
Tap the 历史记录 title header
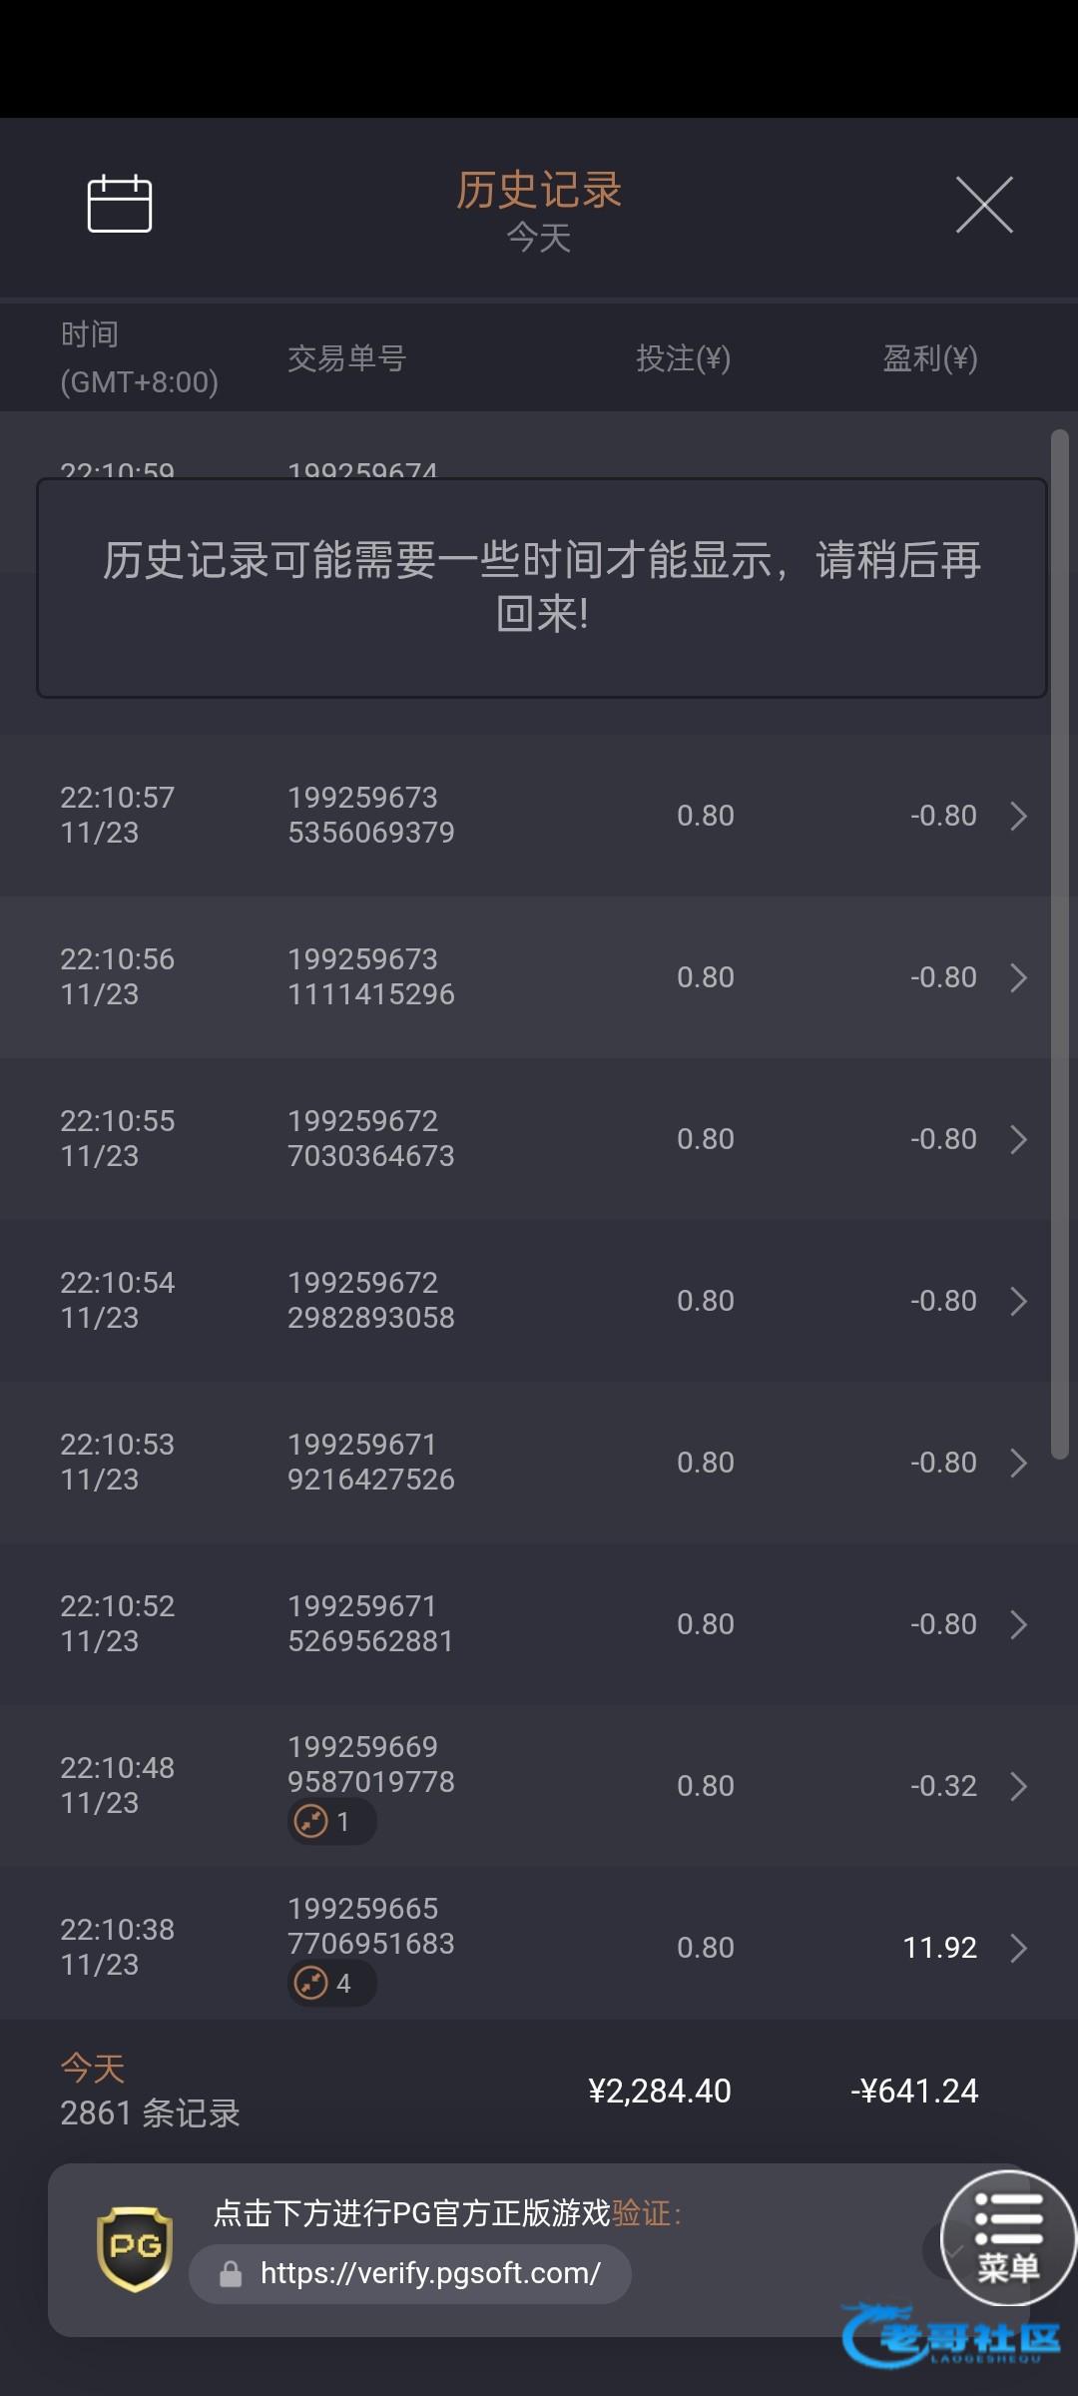pos(539,190)
